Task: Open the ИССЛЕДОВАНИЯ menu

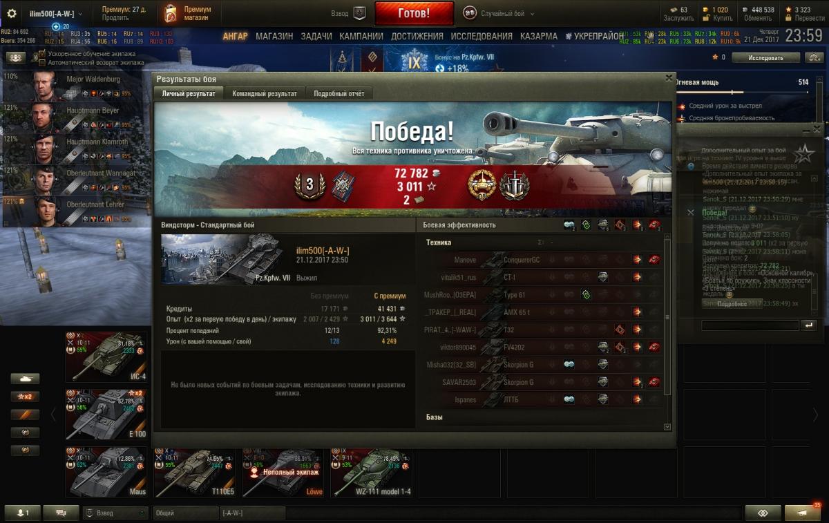Action: [x=482, y=37]
